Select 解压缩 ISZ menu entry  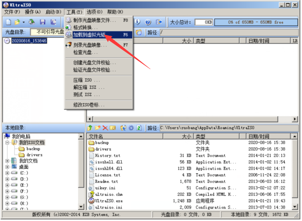click(99, 87)
